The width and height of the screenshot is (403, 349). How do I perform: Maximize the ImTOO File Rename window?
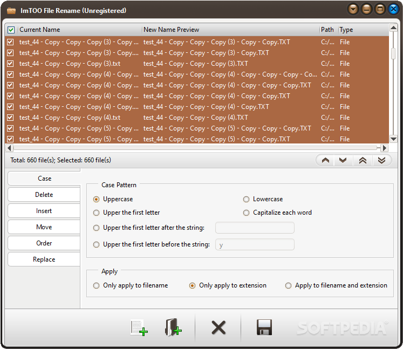[380, 10]
